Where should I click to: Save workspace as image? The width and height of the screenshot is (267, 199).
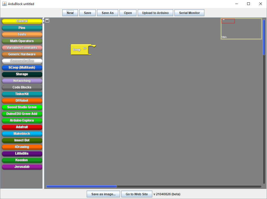pyautogui.click(x=103, y=194)
